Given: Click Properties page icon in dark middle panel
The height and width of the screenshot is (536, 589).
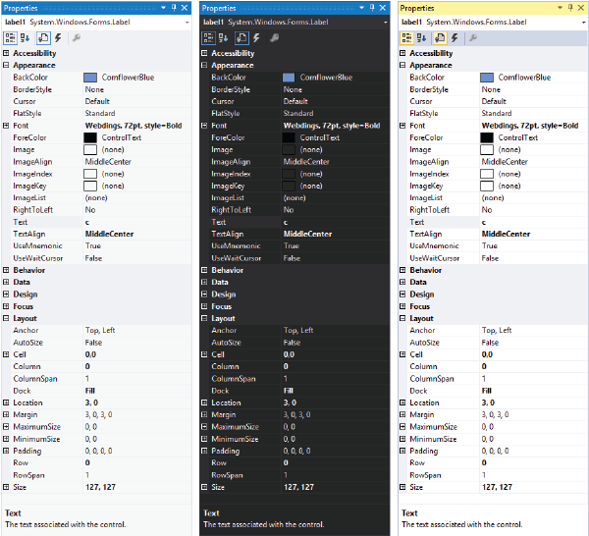Looking at the screenshot, I should point(241,38).
